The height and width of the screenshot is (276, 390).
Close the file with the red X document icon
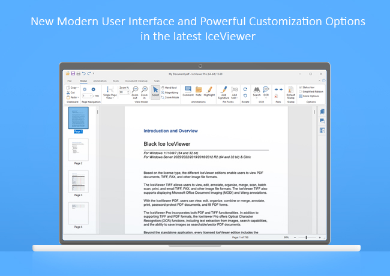(x=276, y=96)
